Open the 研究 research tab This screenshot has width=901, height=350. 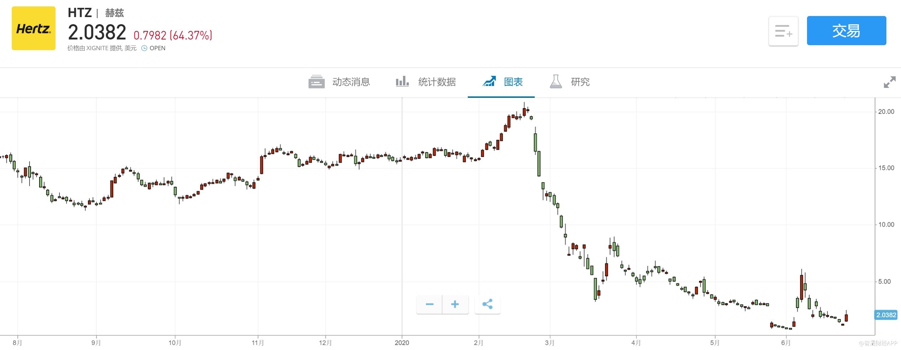(x=580, y=82)
